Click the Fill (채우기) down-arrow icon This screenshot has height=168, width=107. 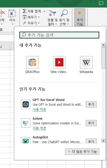(24, 17)
